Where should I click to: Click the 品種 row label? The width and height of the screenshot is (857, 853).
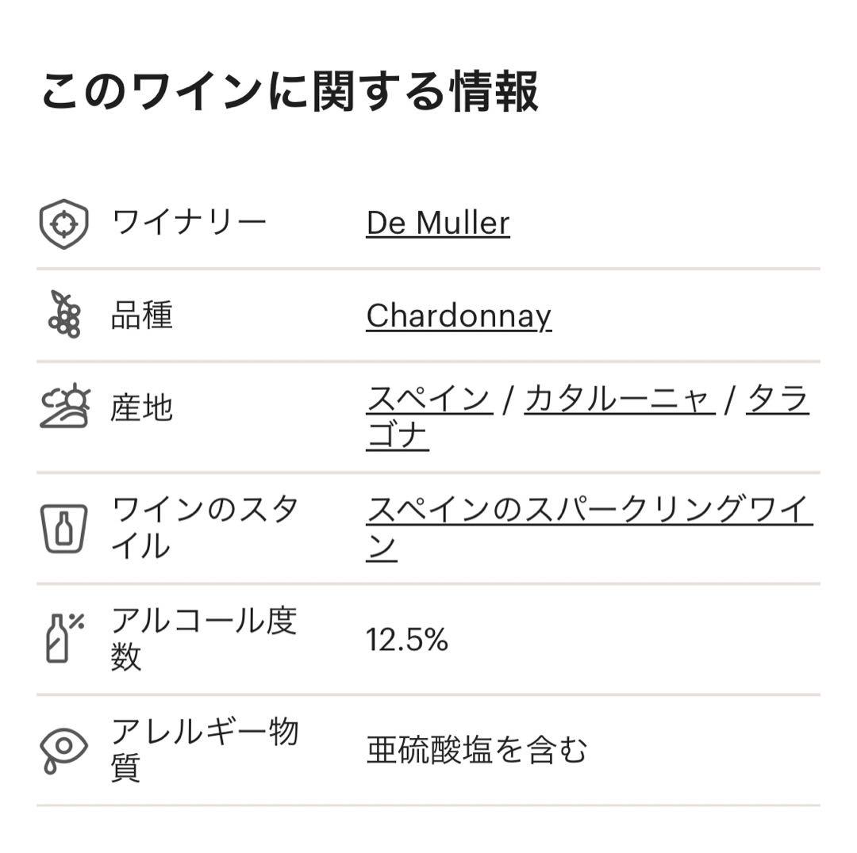point(142,316)
